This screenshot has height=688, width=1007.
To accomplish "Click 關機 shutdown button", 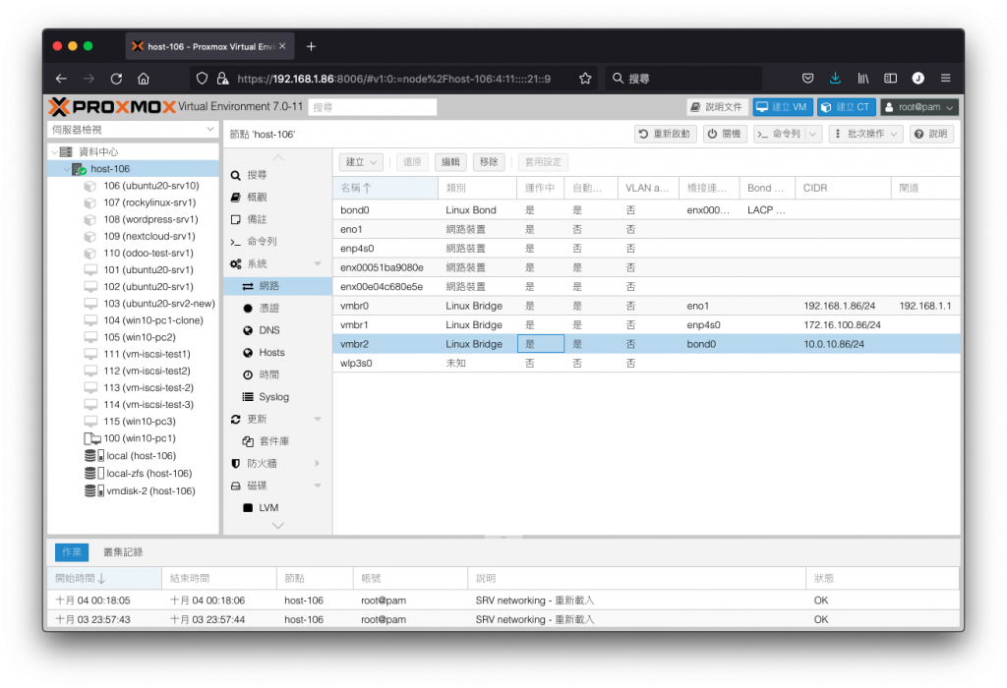I will coord(725,134).
